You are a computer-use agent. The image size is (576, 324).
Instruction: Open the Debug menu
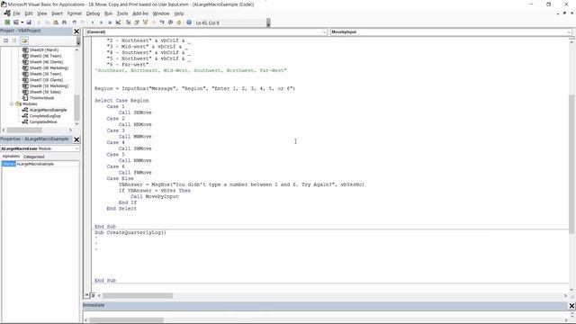[x=93, y=13]
